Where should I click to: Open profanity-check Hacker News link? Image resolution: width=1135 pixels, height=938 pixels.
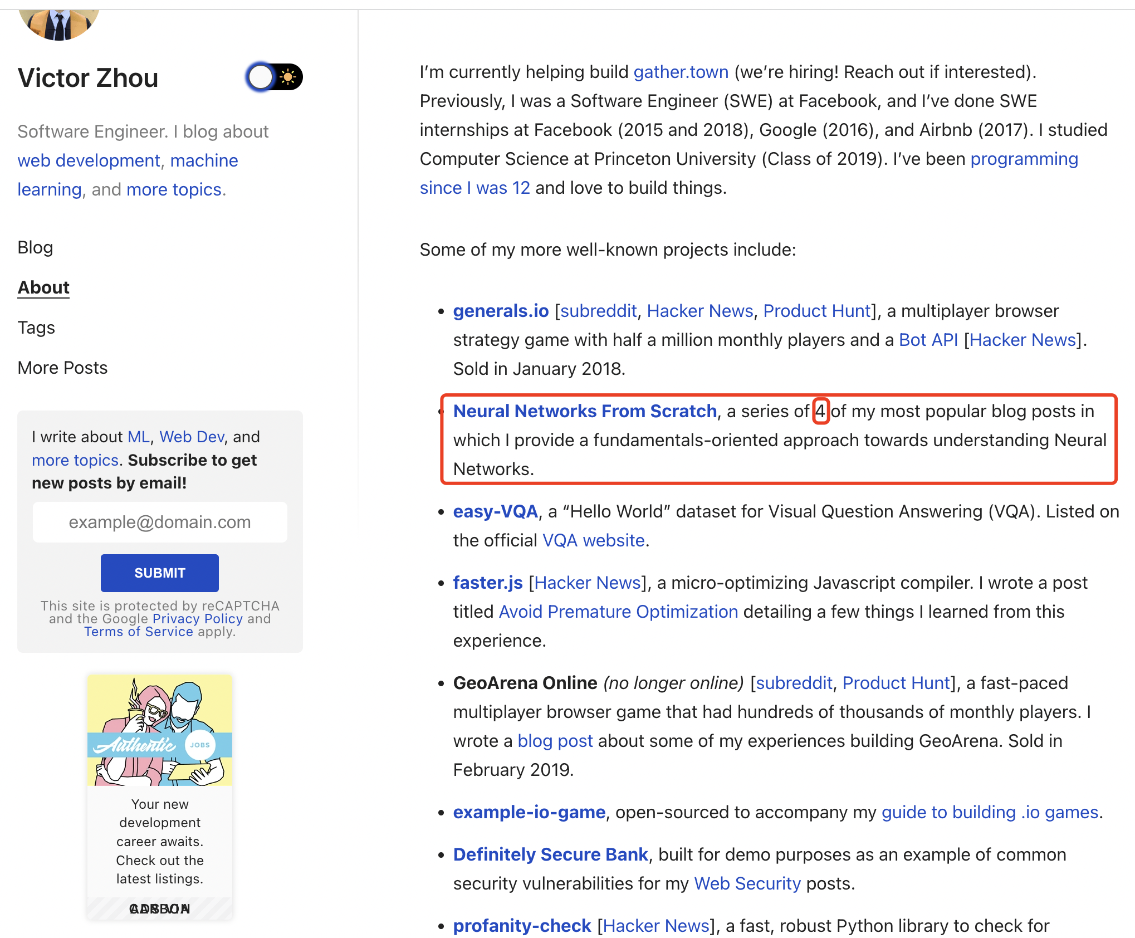[657, 926]
